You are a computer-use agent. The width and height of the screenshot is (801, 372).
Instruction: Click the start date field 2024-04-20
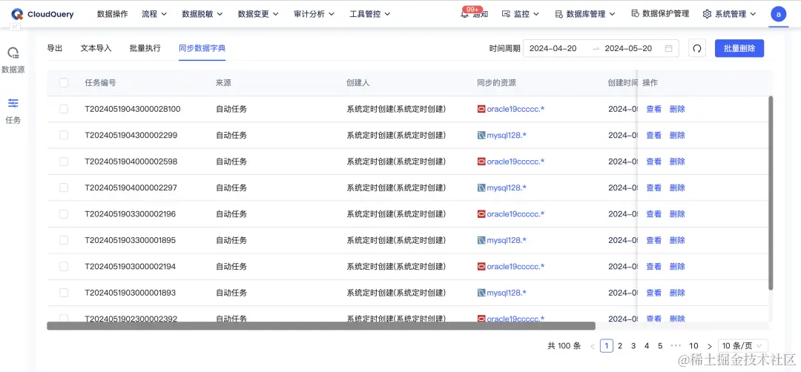coord(553,48)
